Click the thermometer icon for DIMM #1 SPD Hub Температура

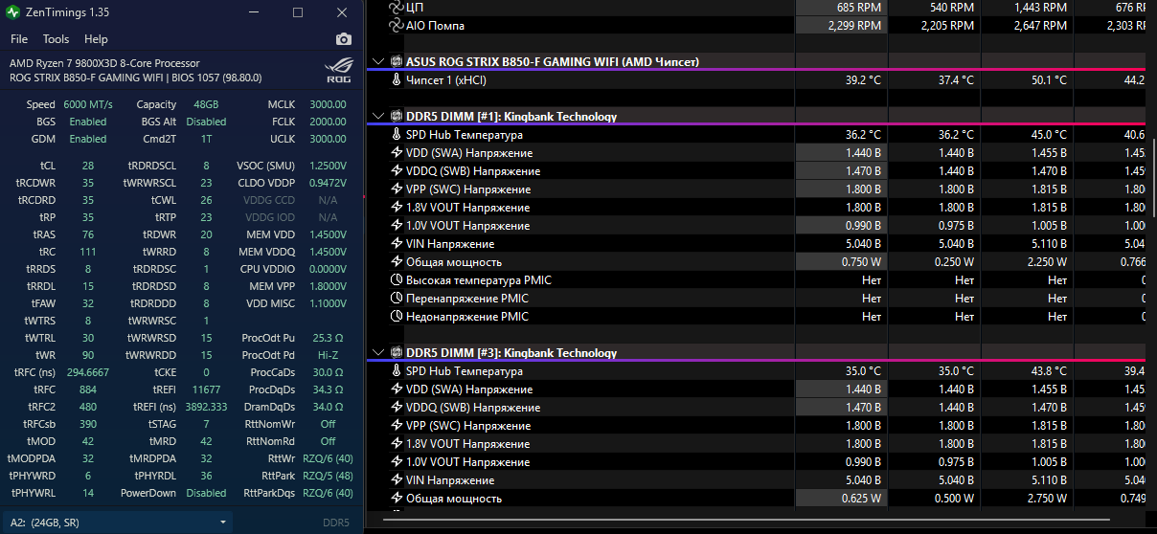pos(397,135)
